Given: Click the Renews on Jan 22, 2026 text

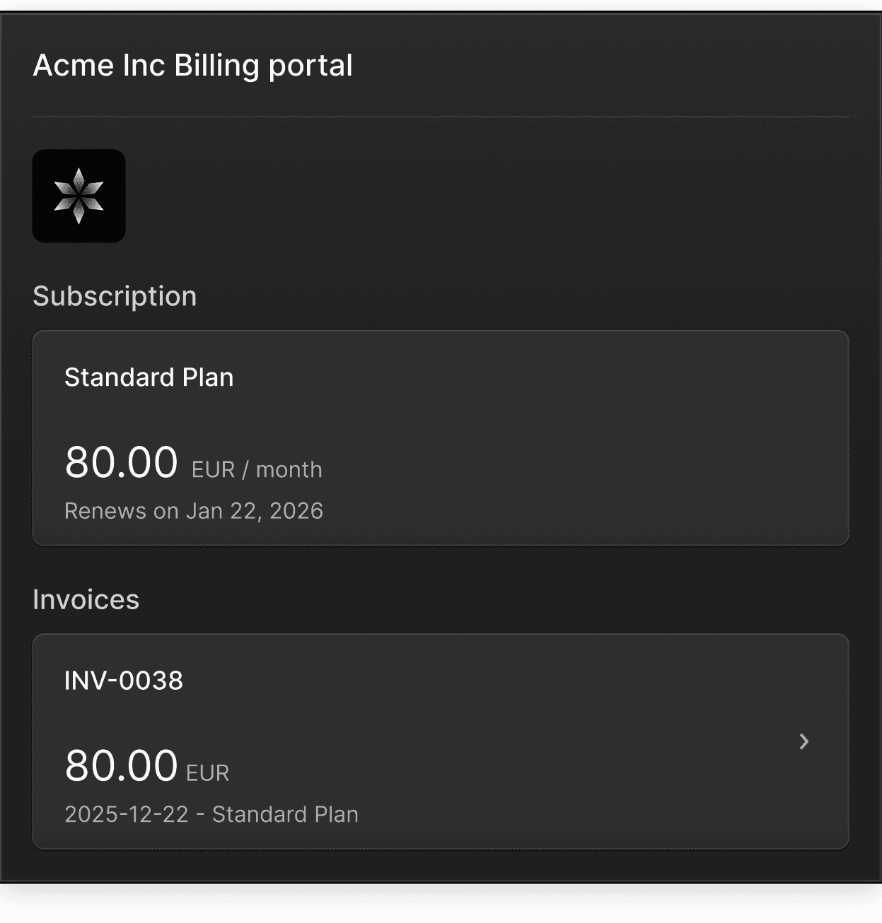Looking at the screenshot, I should coord(193,511).
